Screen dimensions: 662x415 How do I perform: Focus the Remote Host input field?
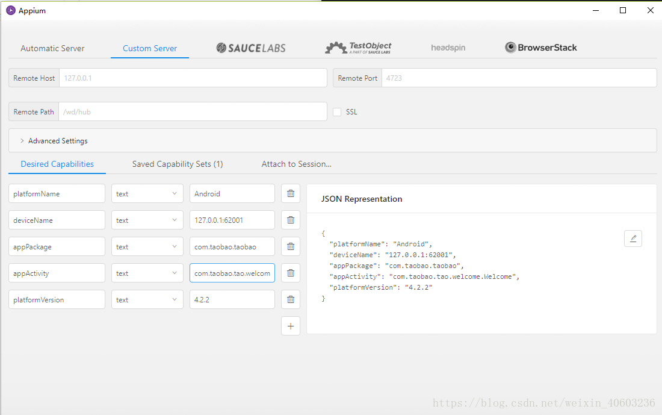(193, 78)
